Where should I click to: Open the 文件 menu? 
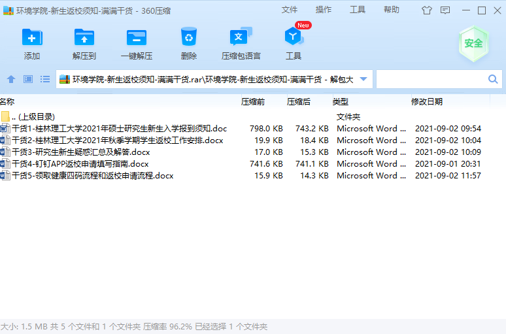[x=290, y=10]
